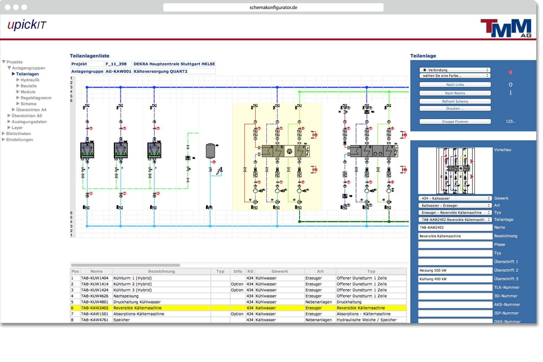Click the down arrow icon in Teilanlage panel
Screen dimensions: 543x362
(x=510, y=93)
